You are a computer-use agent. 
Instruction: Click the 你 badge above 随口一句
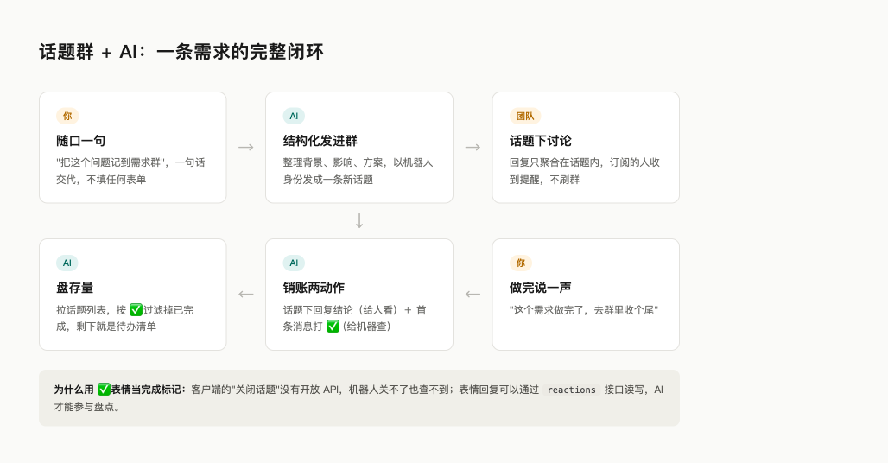67,116
